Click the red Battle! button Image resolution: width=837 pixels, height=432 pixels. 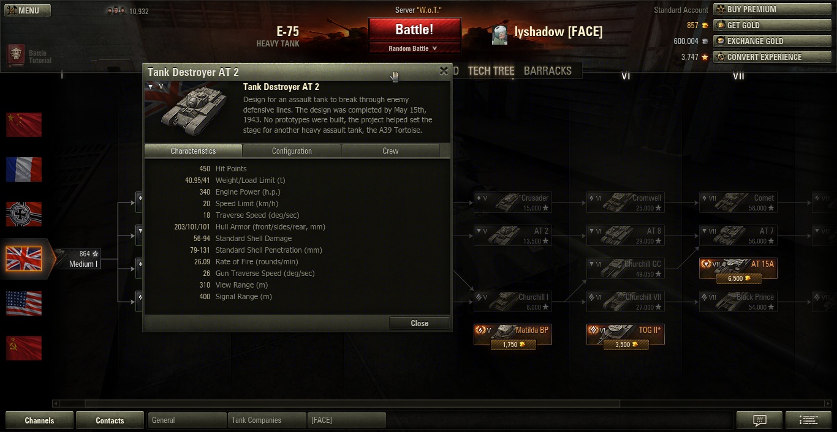[x=414, y=29]
